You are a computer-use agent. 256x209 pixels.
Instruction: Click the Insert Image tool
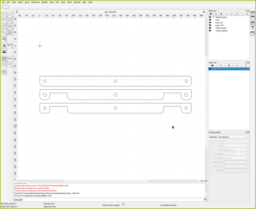pos(4,52)
